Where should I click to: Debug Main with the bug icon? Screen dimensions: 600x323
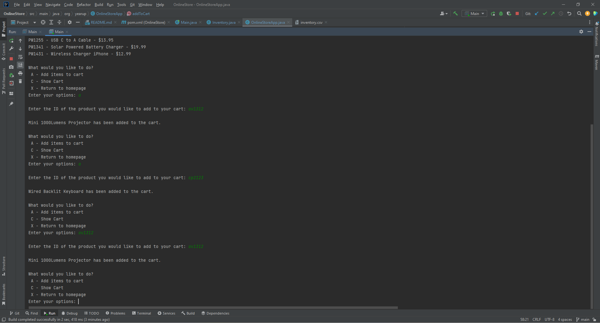tap(501, 13)
